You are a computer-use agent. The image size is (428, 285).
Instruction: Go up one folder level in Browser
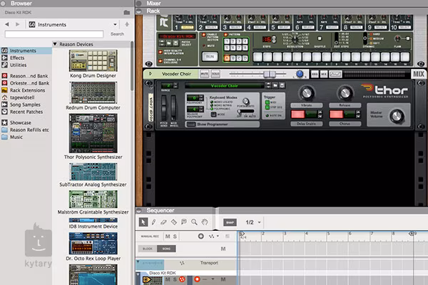coord(127,24)
